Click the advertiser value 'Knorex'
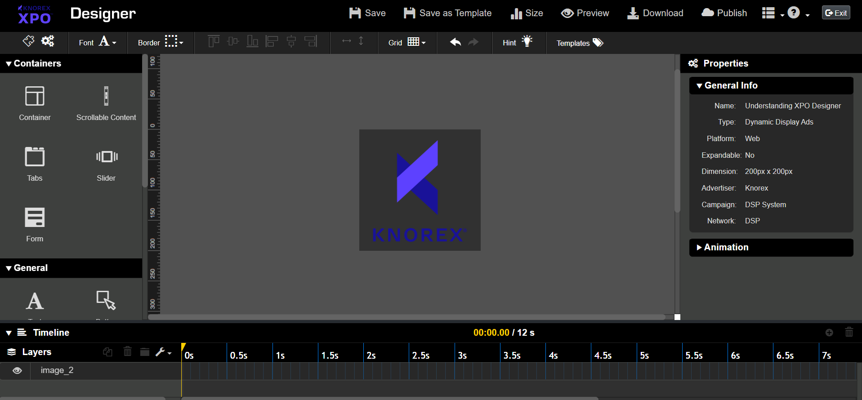Screen dimensions: 862x400 click(756, 188)
